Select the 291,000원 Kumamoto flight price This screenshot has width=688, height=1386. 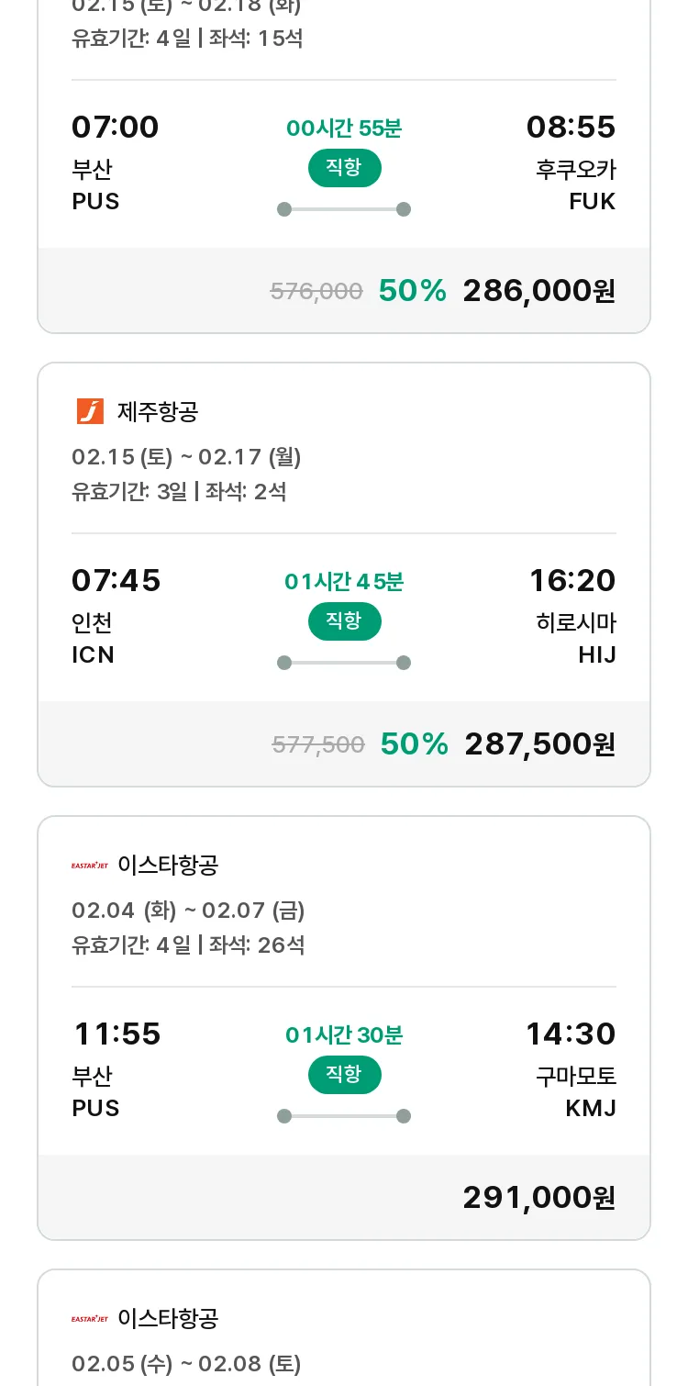(x=539, y=1198)
